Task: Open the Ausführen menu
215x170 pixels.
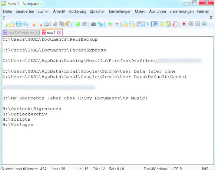Action: pyautogui.click(x=158, y=11)
